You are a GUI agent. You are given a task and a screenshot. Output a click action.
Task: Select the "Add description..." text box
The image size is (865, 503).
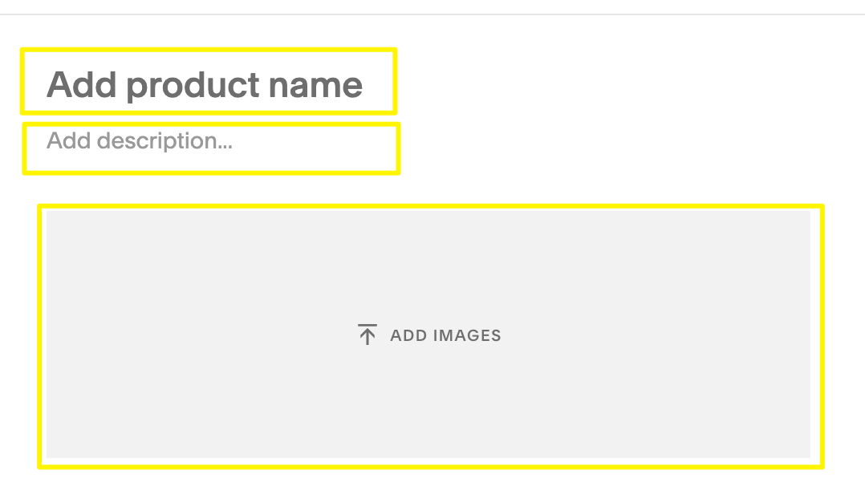tap(140, 141)
